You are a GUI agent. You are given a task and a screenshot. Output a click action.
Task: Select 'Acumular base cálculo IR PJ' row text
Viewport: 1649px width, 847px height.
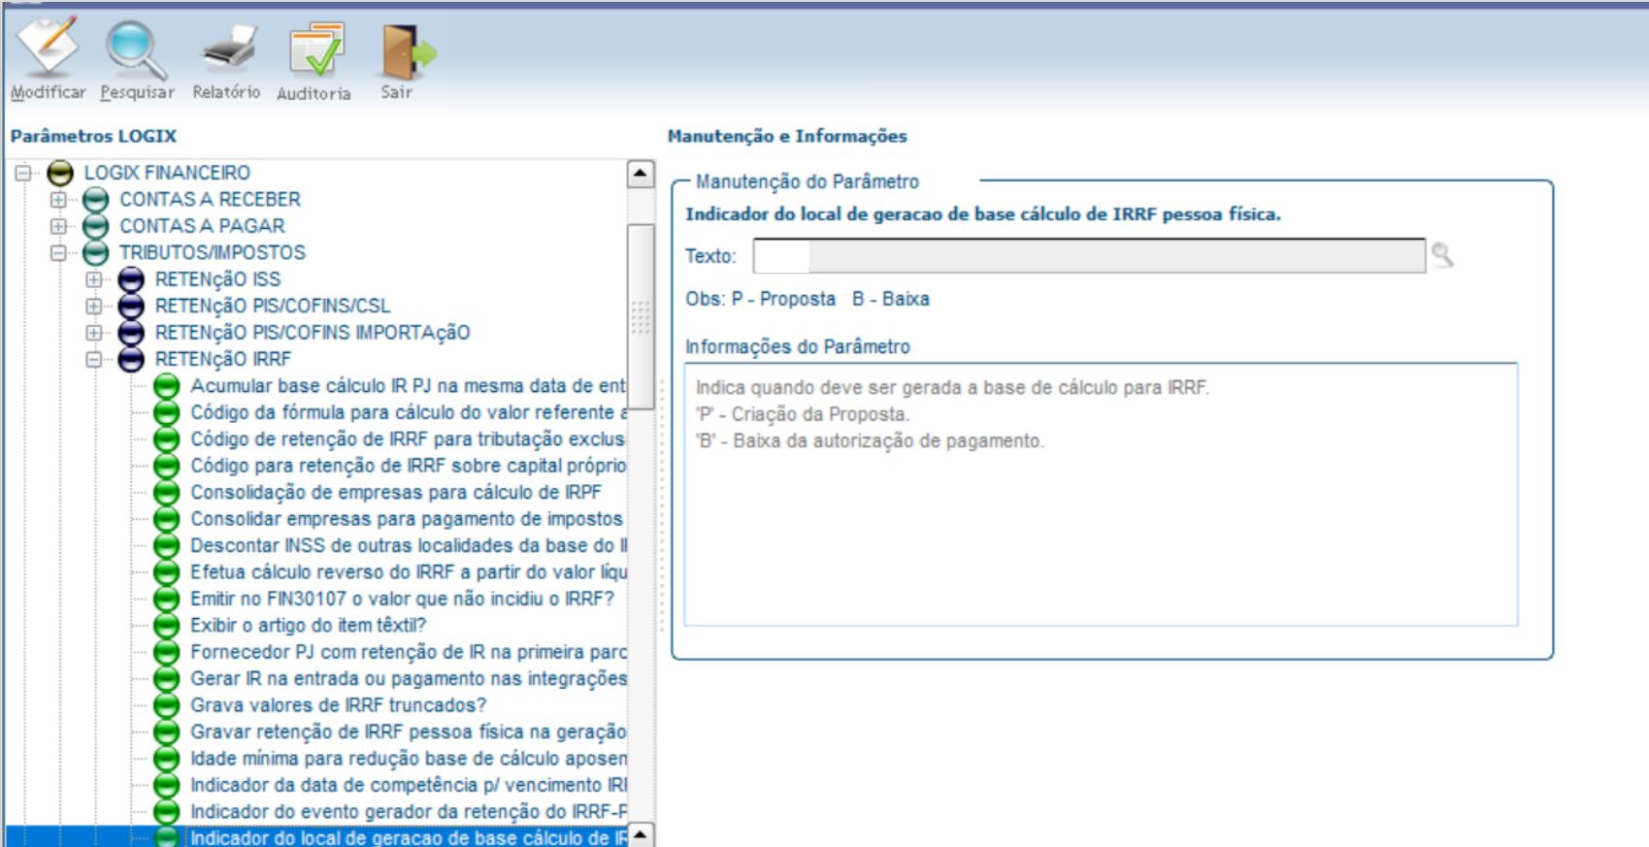[x=408, y=386]
